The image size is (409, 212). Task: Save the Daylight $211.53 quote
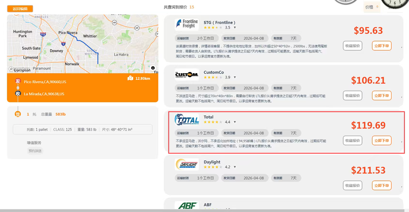(x=352, y=185)
